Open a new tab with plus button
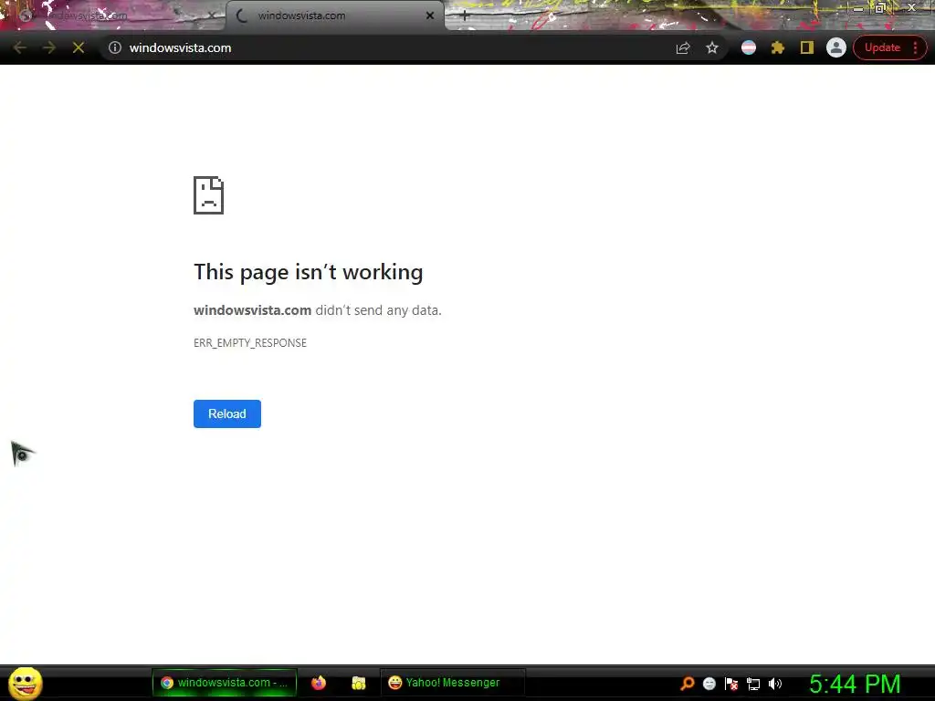 pos(465,16)
